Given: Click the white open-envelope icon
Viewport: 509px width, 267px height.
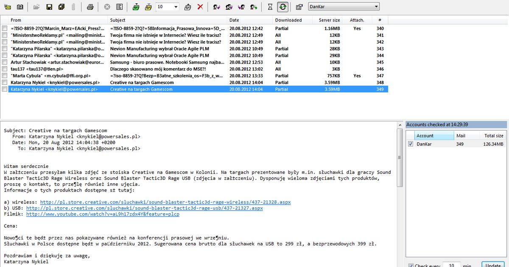Looking at the screenshot, I should click(188, 7).
